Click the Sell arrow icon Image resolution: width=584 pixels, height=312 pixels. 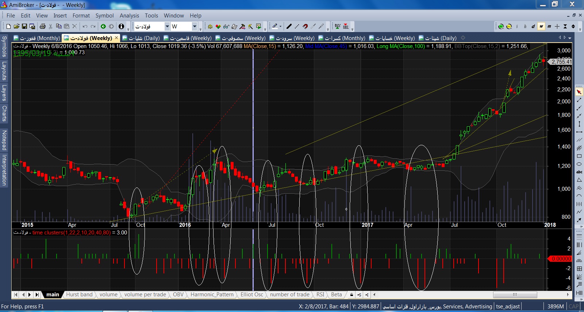346,26
